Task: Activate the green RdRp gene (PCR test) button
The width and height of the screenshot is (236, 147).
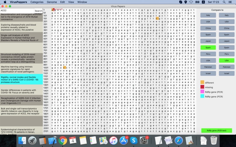Action: click(x=216, y=130)
